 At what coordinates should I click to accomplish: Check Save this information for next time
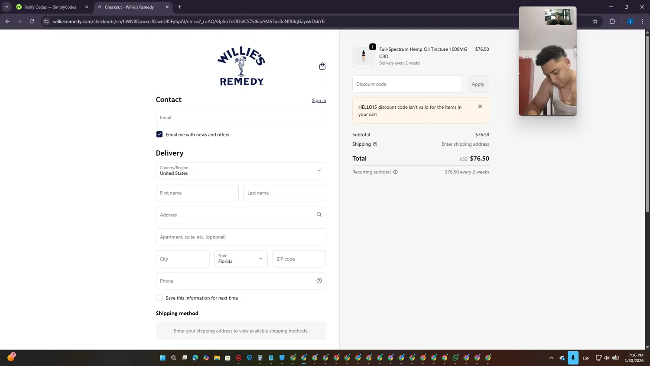[x=159, y=297]
